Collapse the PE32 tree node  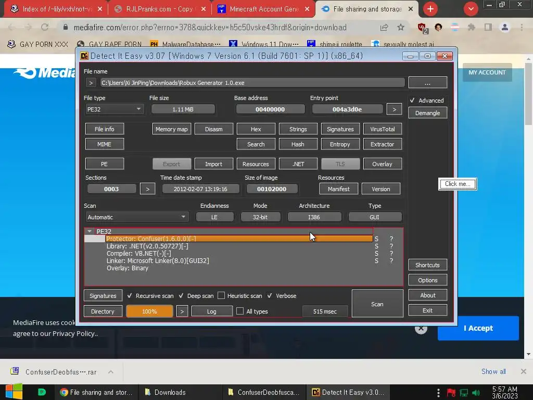90,231
